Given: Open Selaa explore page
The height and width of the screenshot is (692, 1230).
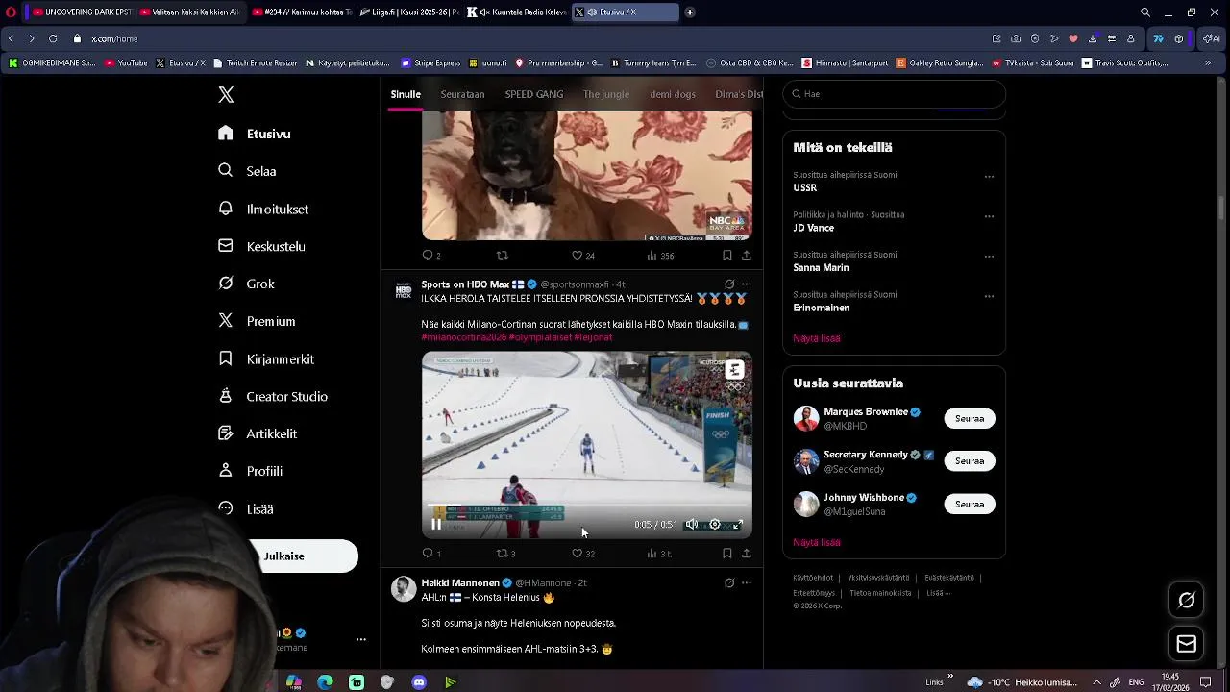Looking at the screenshot, I should pos(248,171).
